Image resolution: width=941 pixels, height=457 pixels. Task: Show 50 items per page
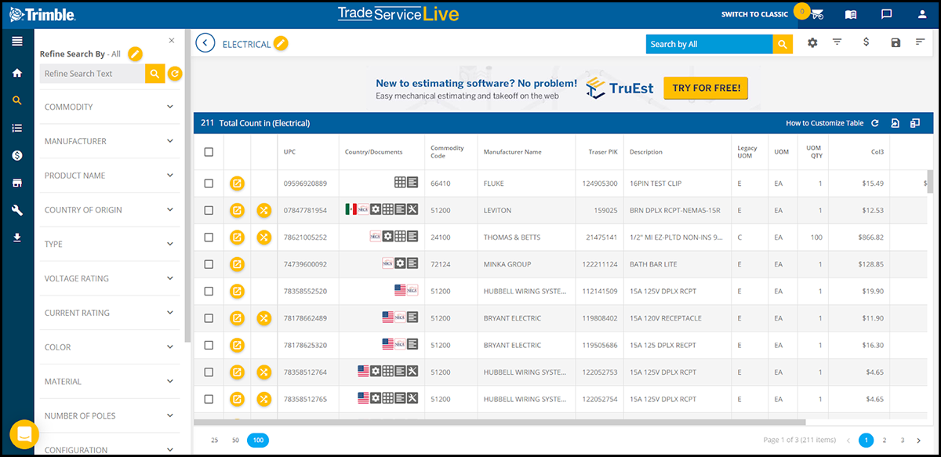coord(235,441)
